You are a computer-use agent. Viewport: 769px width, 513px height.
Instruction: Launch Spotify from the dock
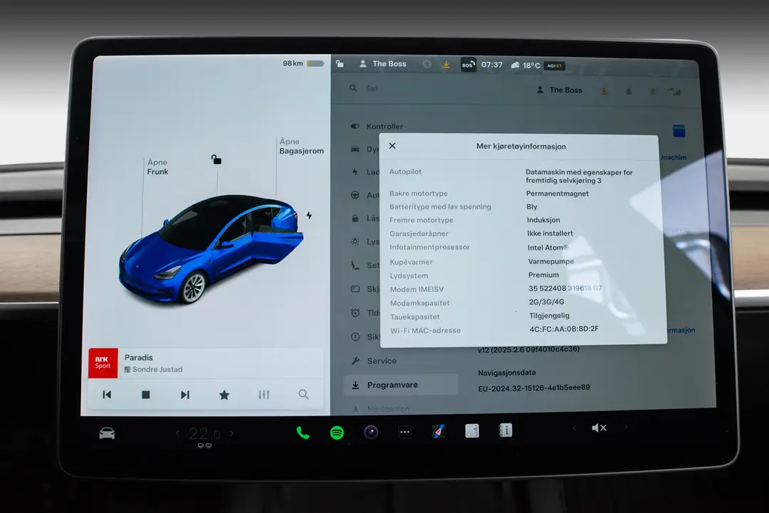337,433
